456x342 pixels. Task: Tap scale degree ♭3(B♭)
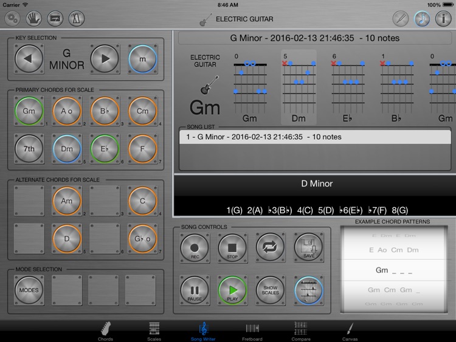[280, 210]
